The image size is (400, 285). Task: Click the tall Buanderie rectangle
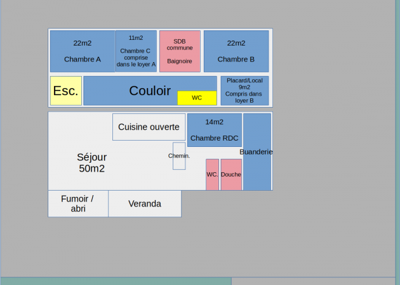(257, 168)
